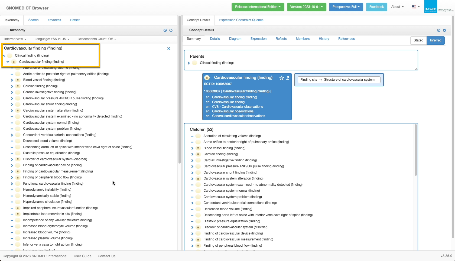455x261 pixels.
Task: Click concept icon of Finding of cardiovascular measurement in taxonomy
Action: point(18,171)
